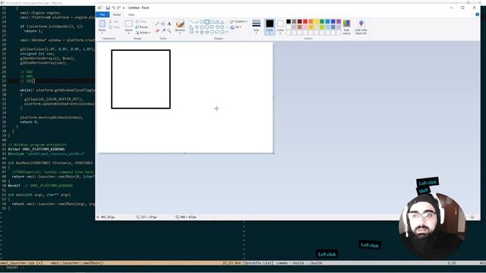Select the highlighted Rectangle shape

pos(207,22)
